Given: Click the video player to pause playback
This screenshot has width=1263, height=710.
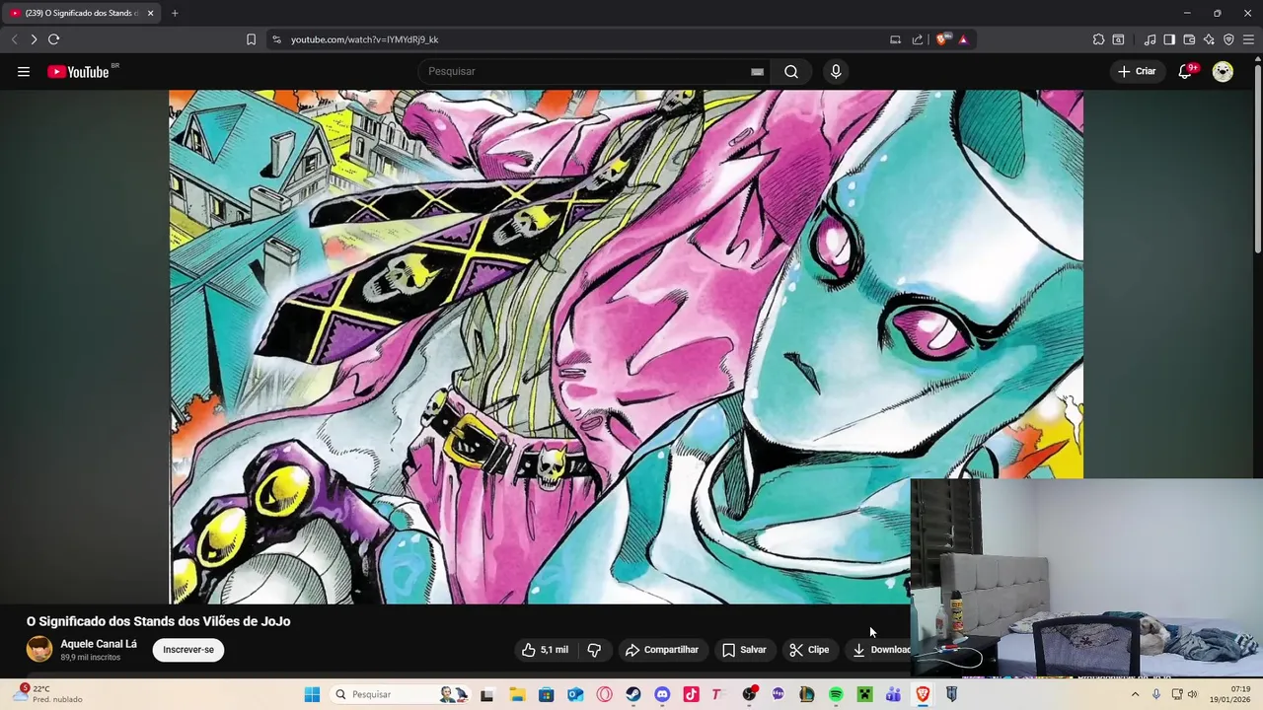Looking at the screenshot, I should coord(626,345).
